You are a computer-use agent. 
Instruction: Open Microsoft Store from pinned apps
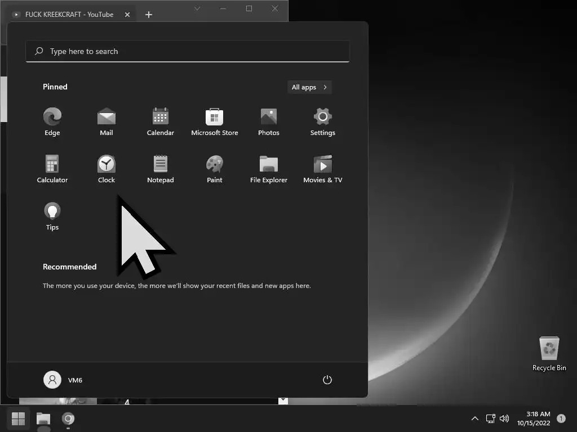pyautogui.click(x=215, y=122)
